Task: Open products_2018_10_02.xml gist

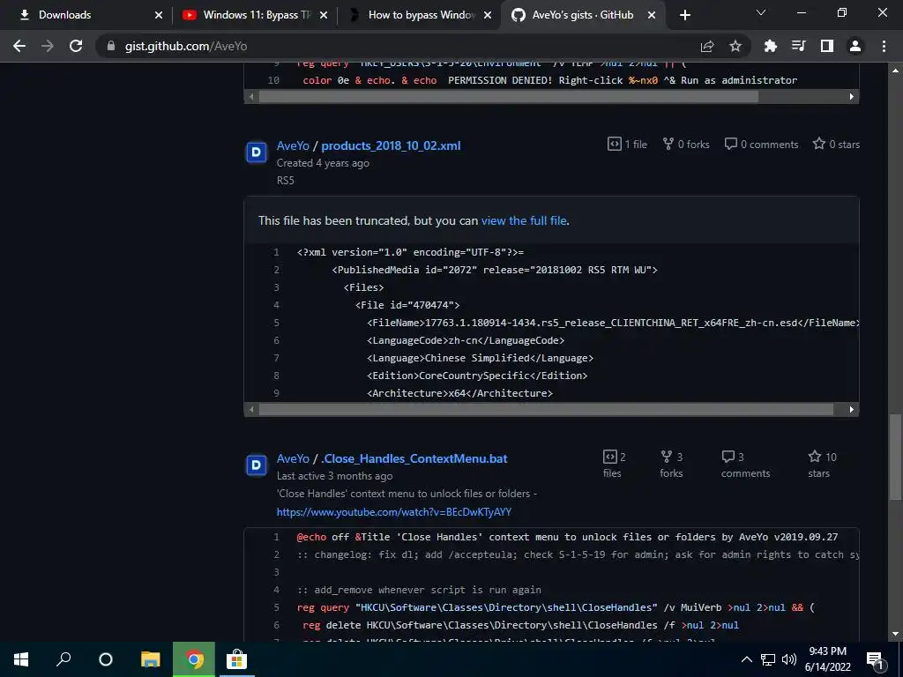Action: [391, 145]
